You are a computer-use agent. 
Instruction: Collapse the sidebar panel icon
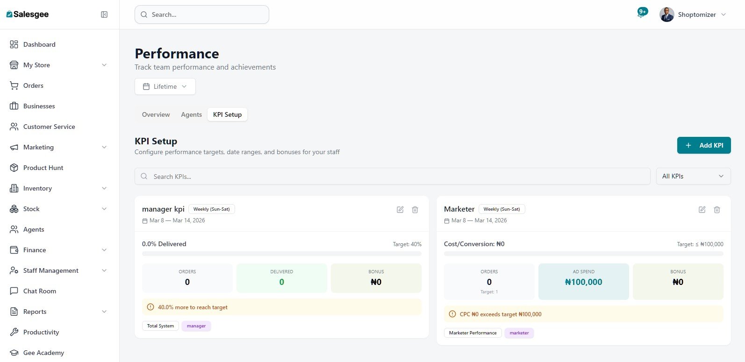pos(104,14)
